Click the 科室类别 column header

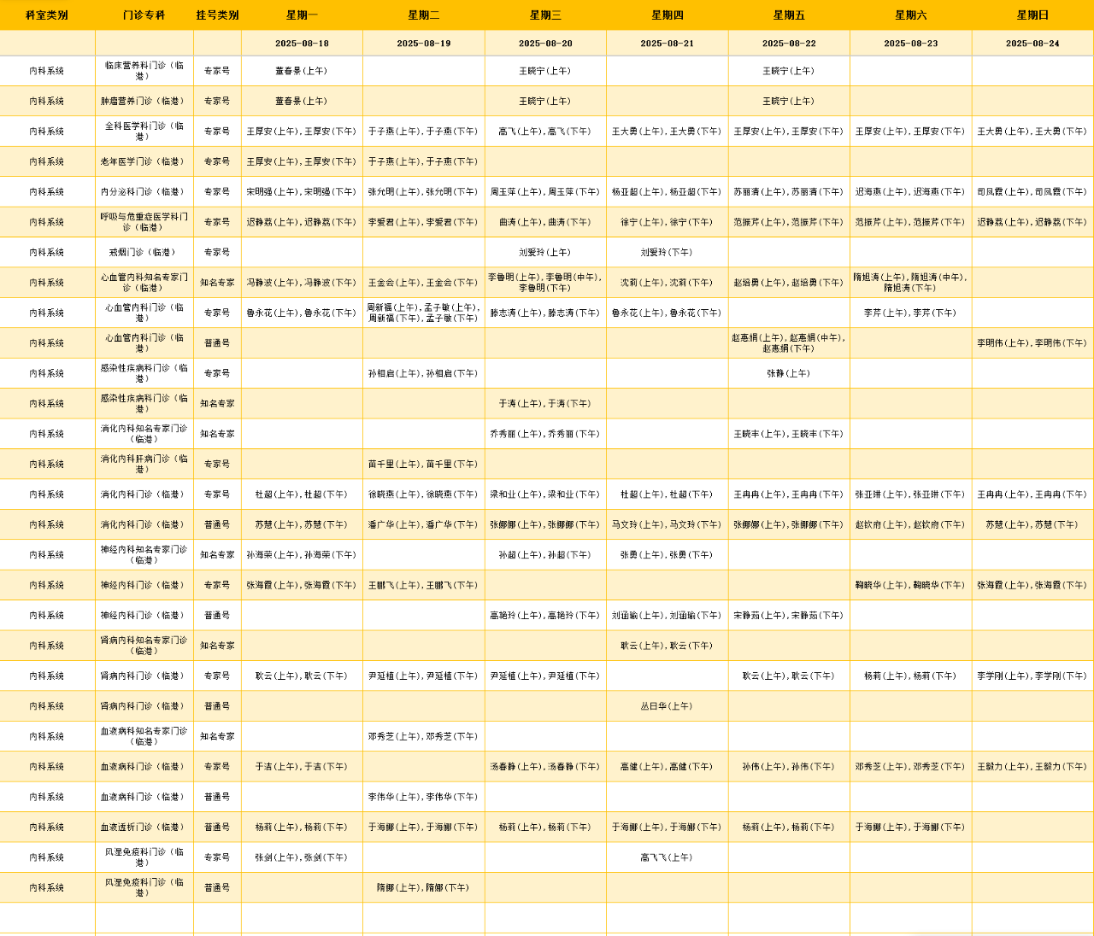tap(47, 15)
